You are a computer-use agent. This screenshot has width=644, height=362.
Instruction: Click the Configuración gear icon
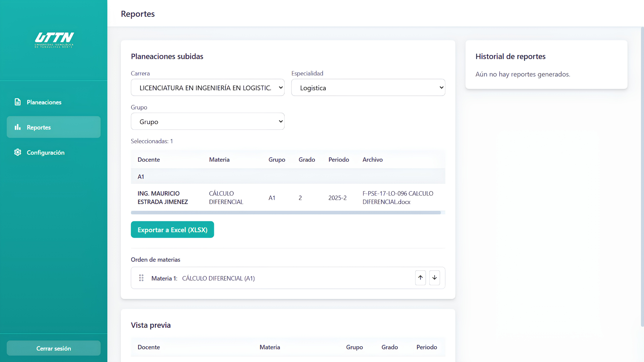(18, 152)
